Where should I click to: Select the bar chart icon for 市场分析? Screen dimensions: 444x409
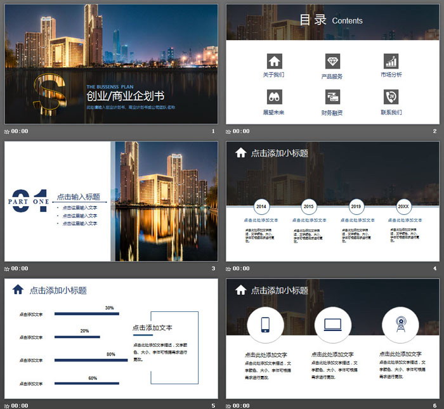tap(391, 61)
